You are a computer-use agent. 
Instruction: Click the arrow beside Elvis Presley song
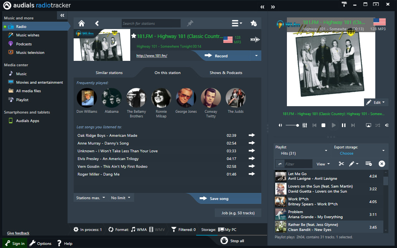252,158
